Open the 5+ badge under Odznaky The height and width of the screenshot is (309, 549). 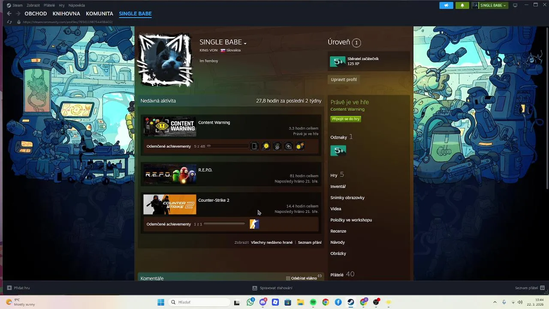click(x=338, y=151)
